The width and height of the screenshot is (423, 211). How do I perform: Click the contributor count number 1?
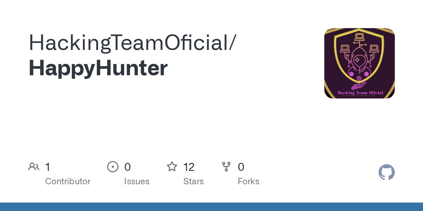click(48, 167)
